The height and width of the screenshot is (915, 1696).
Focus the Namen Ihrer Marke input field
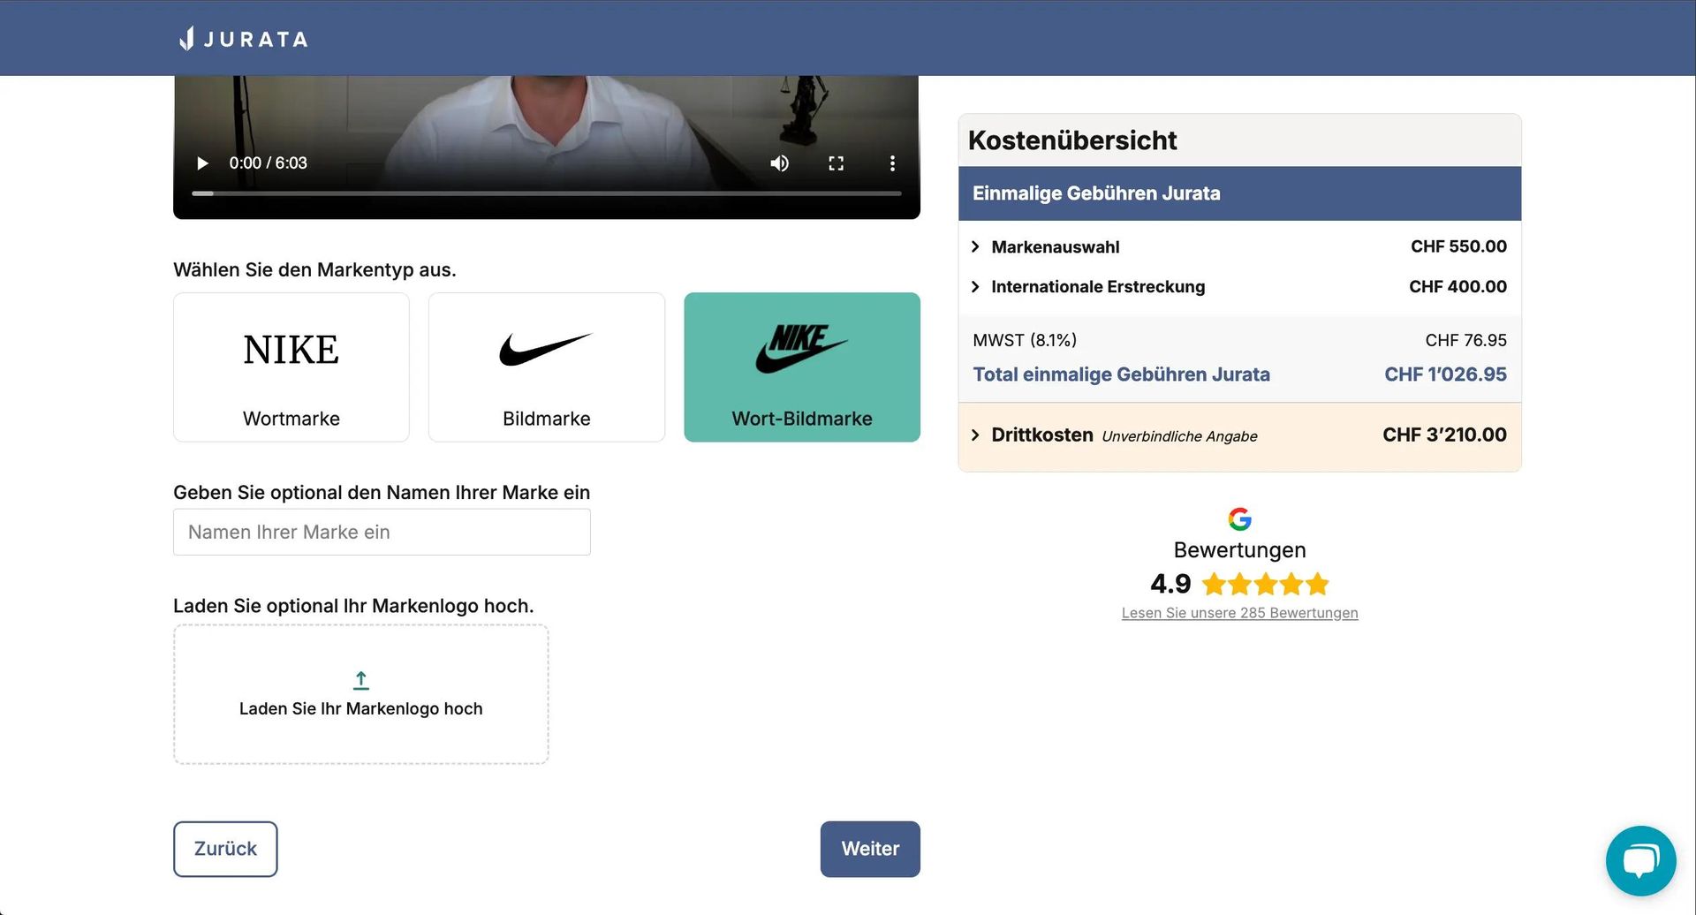point(382,532)
